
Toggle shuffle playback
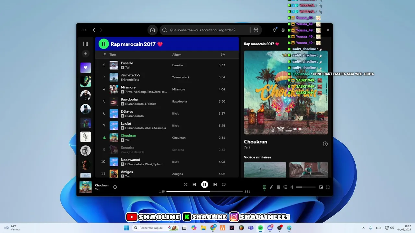tap(185, 184)
